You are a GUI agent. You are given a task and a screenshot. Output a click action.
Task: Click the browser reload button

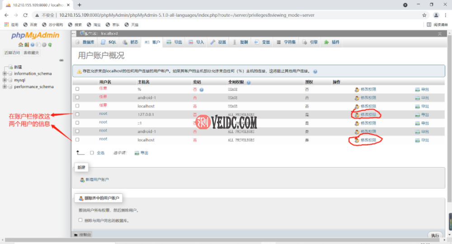[x=25, y=15]
